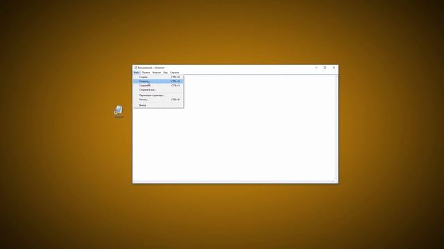Click the horizontal scrollbar at Notepad bottom

coord(234,181)
